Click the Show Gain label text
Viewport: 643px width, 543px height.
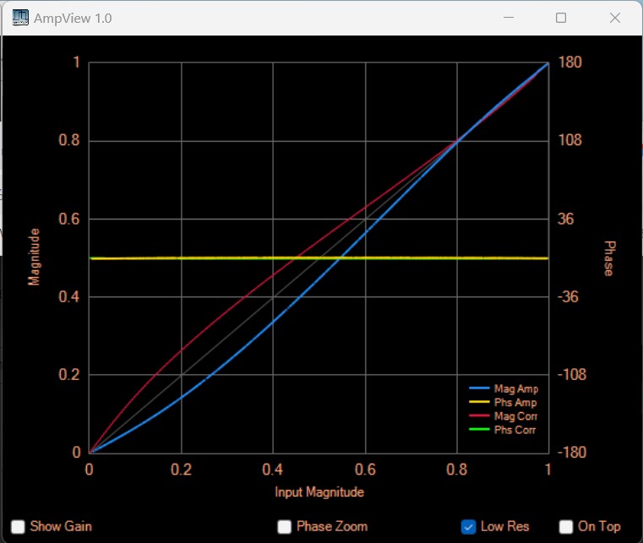click(61, 526)
